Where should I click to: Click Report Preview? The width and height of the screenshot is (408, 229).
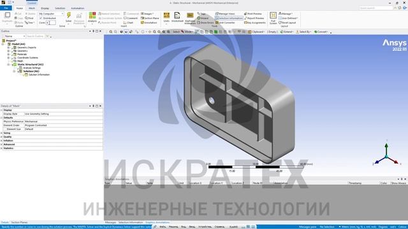pos(254,18)
